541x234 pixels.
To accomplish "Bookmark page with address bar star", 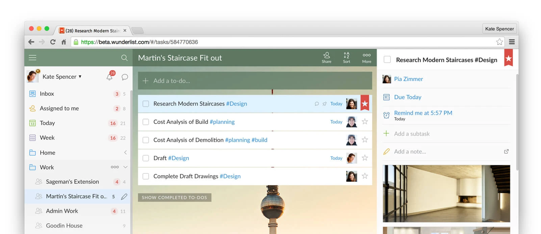I will 499,42.
